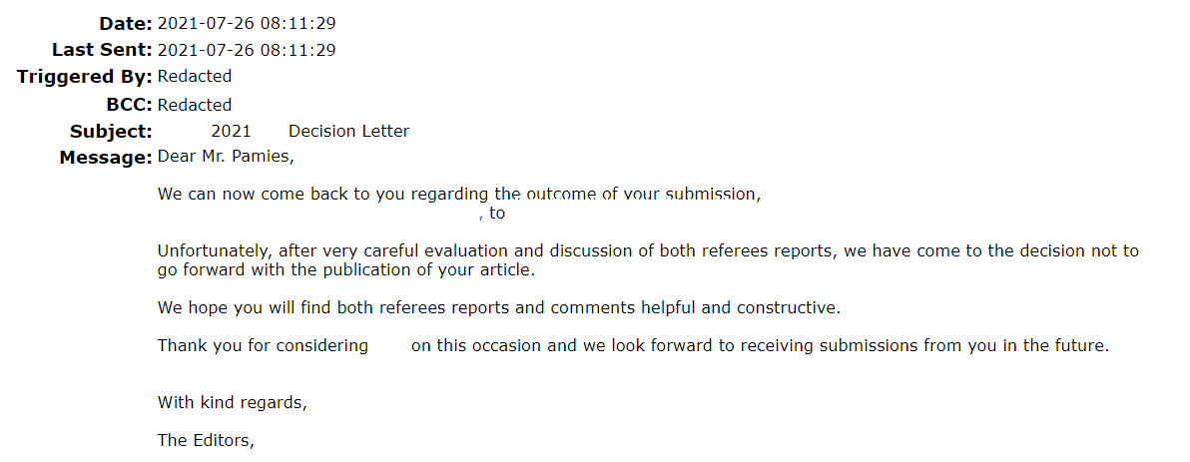Select the Date value 2021-07-26 08:11:29
This screenshot has height=462, width=1190.
pyautogui.click(x=247, y=24)
